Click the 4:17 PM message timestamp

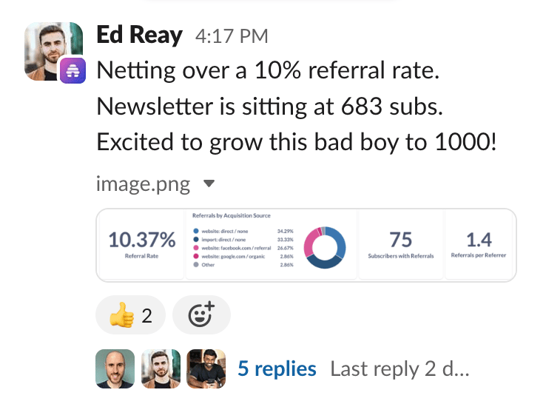click(x=232, y=36)
